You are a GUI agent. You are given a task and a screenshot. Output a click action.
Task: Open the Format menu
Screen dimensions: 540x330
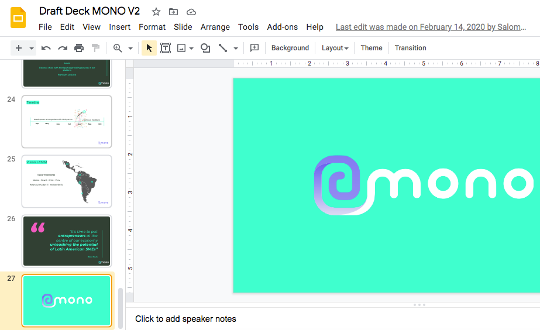pyautogui.click(x=152, y=27)
